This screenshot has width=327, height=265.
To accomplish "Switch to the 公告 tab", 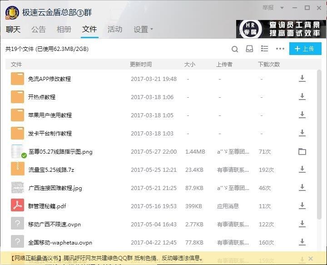I will coord(39,30).
